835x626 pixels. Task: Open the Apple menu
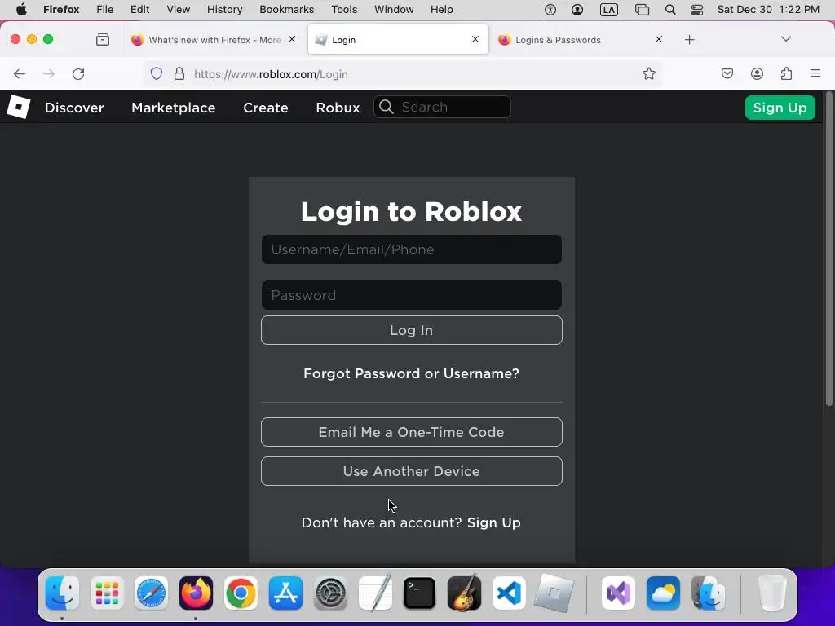coord(21,10)
